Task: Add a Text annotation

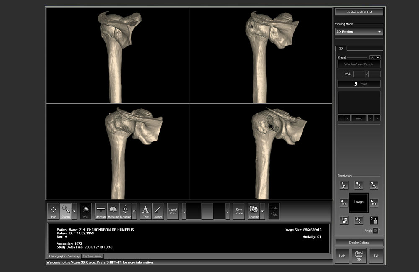Action: 145,211
